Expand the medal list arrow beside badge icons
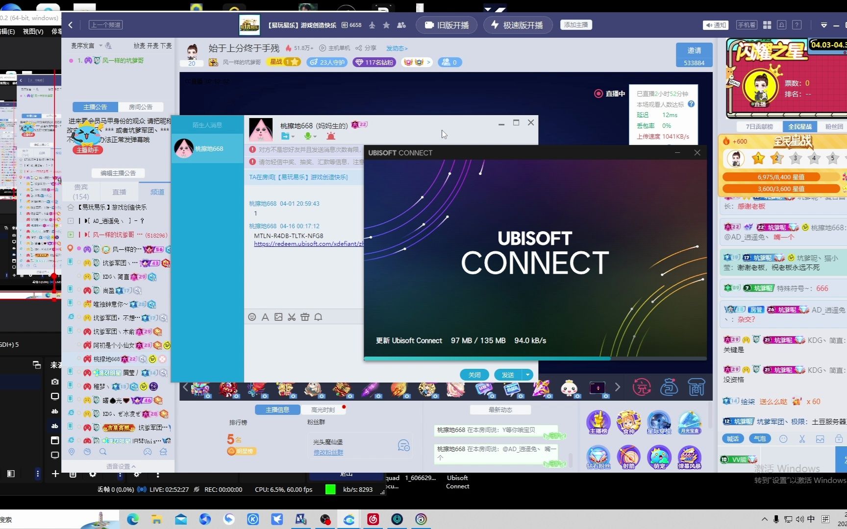 pyautogui.click(x=428, y=62)
